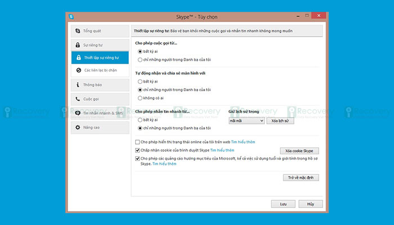The width and height of the screenshot is (394, 225).
Task: Minimize the Skype options window
Action: coord(298,16)
